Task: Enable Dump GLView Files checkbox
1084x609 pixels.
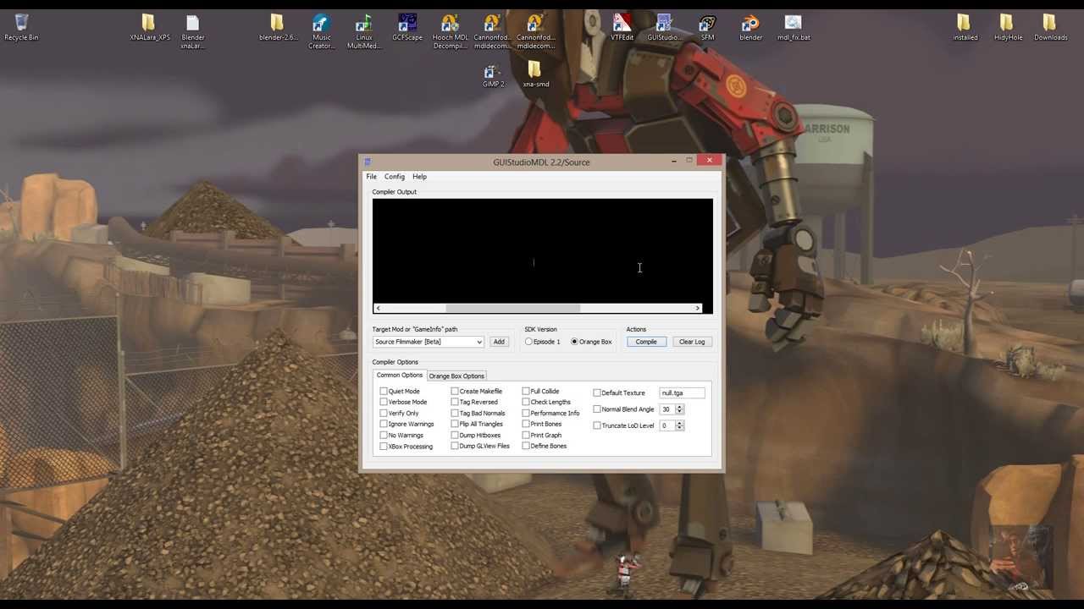Action: (x=455, y=447)
